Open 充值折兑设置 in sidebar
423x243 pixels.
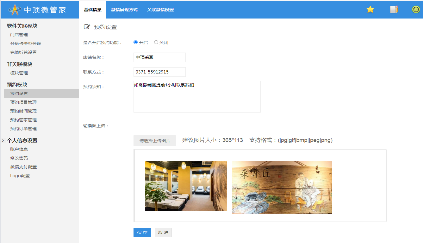(23, 52)
